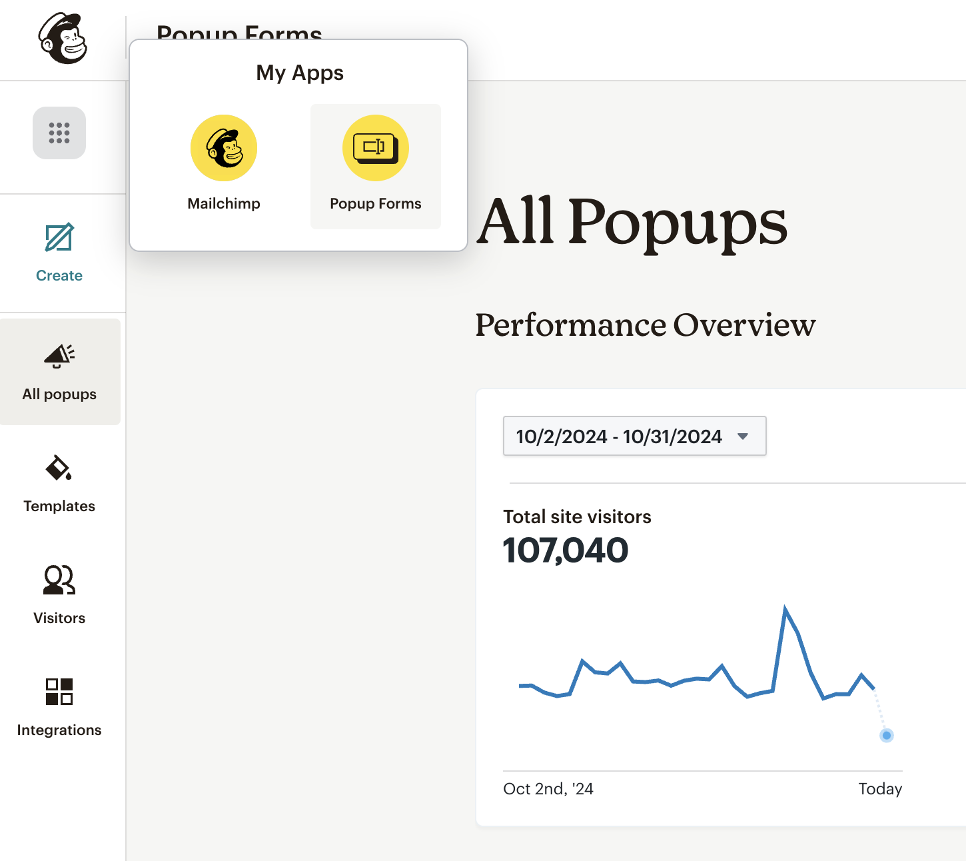Click the Popup Forms header title

240,32
